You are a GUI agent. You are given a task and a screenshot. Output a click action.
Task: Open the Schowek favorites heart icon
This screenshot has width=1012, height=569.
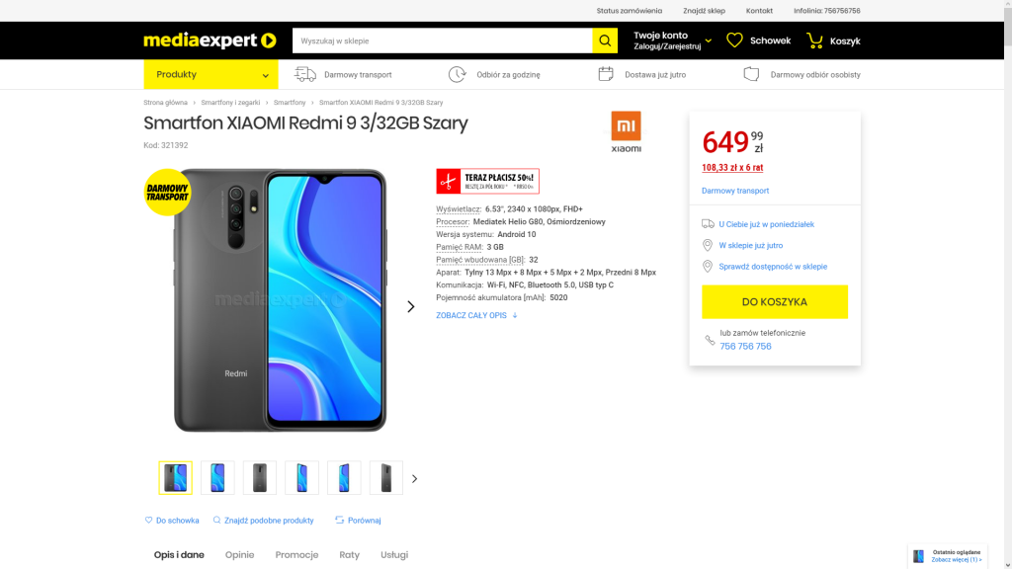(733, 41)
